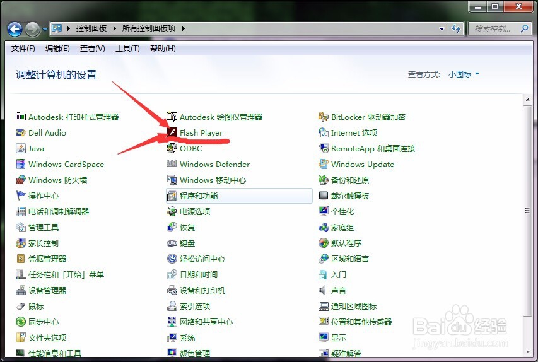Screen dimensions: 538x362
Task: Open the 电源选项 icon
Action: pos(172,211)
